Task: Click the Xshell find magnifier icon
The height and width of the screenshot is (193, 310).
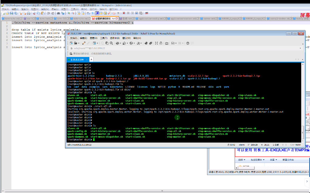Action: 111,43
